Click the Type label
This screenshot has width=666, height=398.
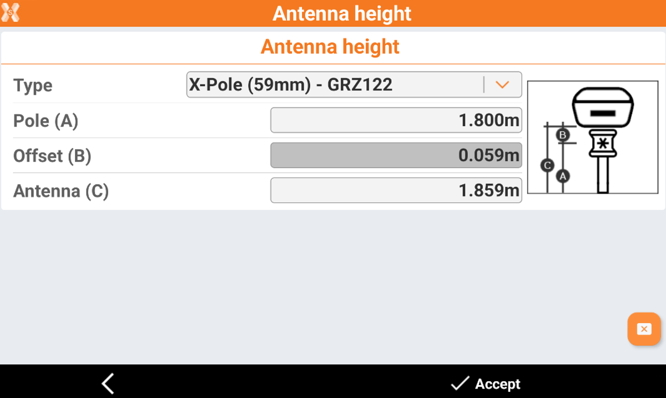pos(33,85)
